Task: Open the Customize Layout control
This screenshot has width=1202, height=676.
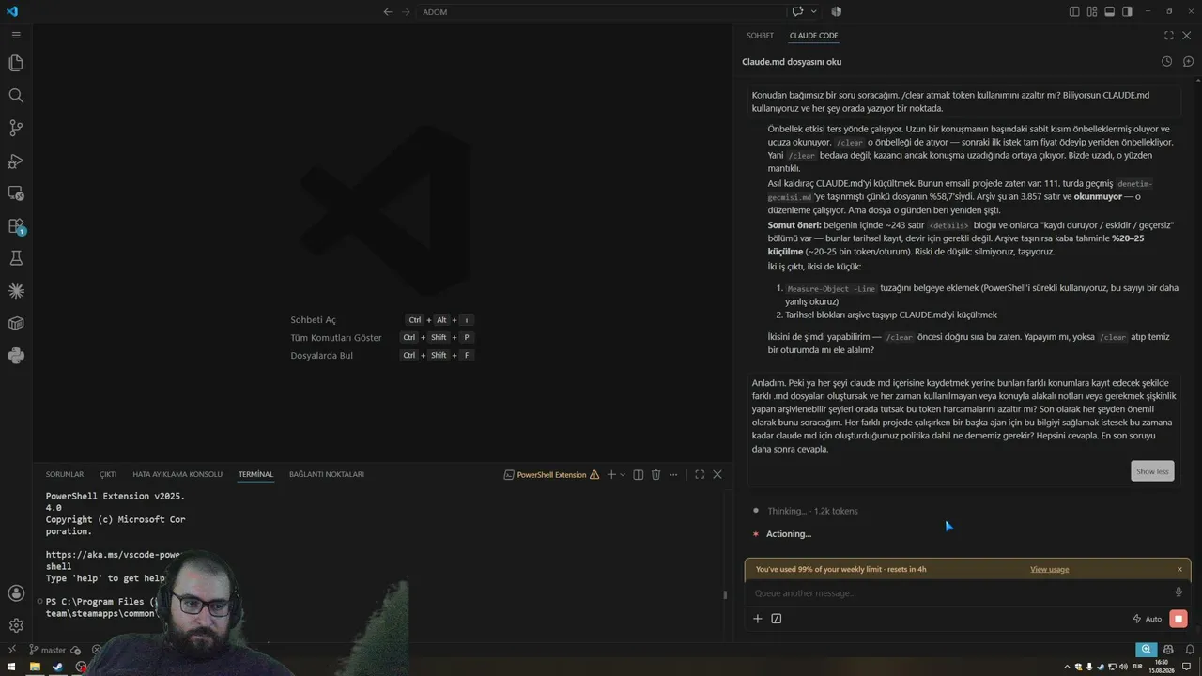Action: pyautogui.click(x=1092, y=11)
